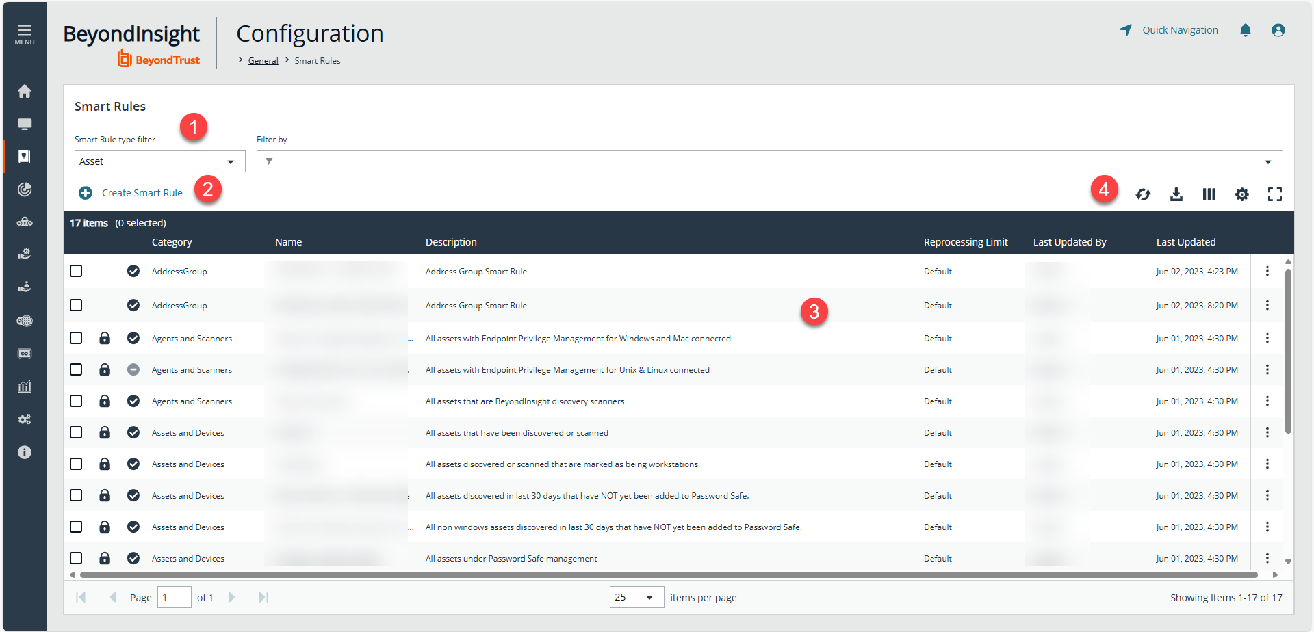Open row menu for non windows assets rule

[x=1267, y=527]
